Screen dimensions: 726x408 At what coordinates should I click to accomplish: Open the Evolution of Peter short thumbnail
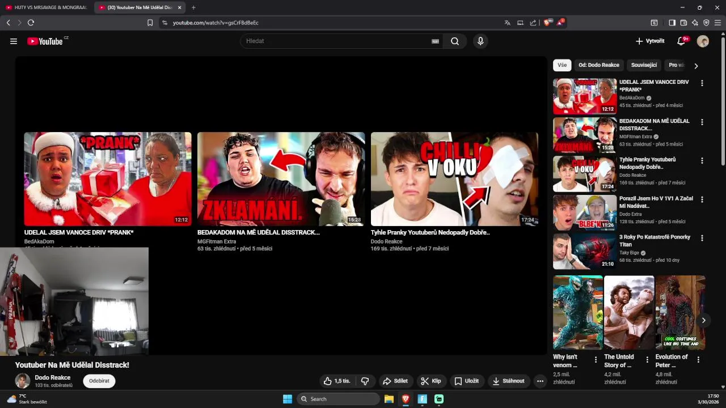point(681,312)
